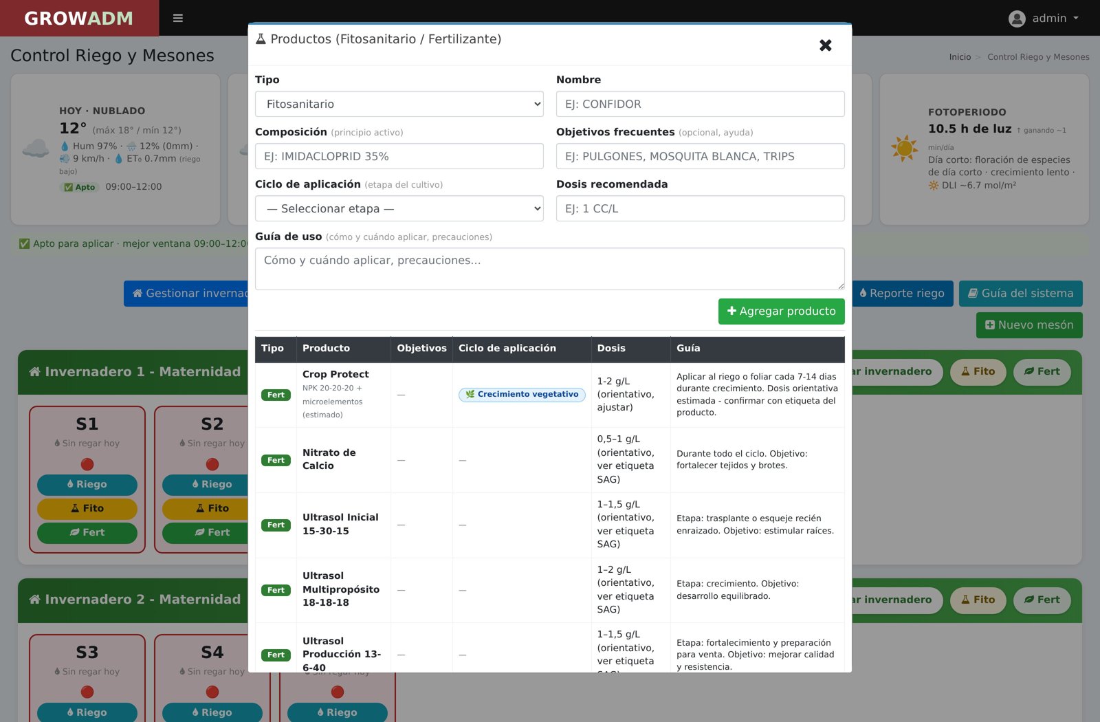This screenshot has height=722, width=1100.
Task: Click the Fert badge of Nitrato de Calcio
Action: pos(276,460)
